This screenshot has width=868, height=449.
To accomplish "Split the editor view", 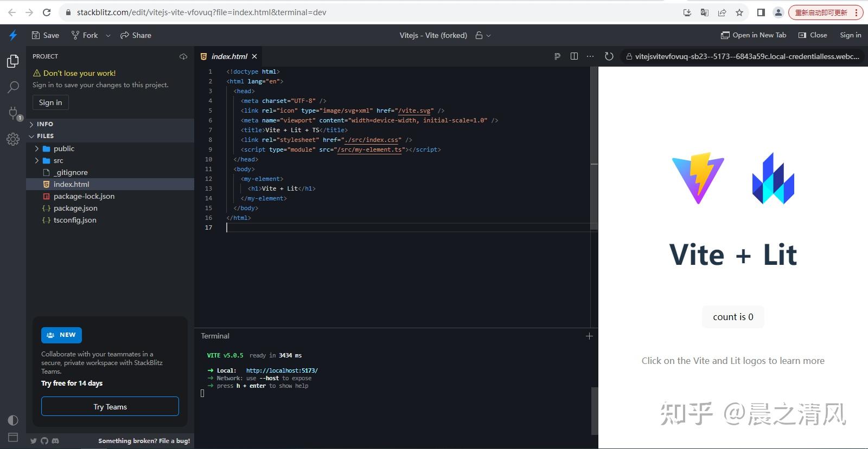I will tap(574, 56).
